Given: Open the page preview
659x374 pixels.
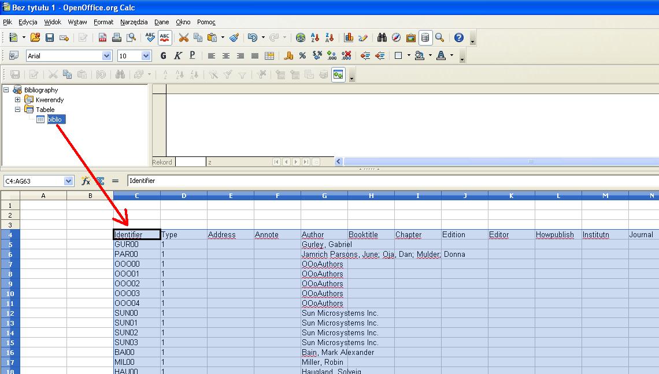Looking at the screenshot, I should click(x=131, y=38).
